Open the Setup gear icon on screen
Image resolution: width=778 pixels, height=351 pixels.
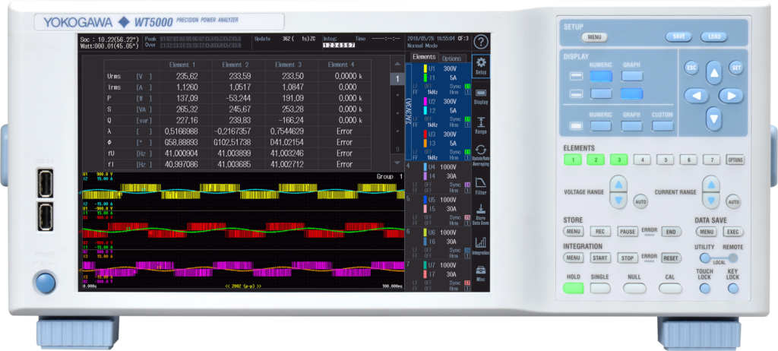tap(480, 65)
